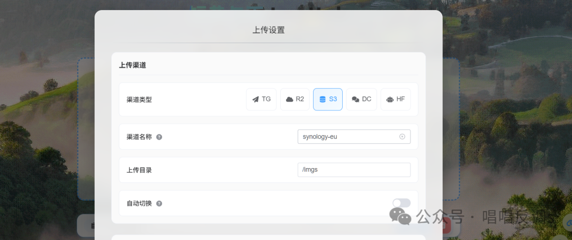Click into the synology-eu name input

click(347, 136)
